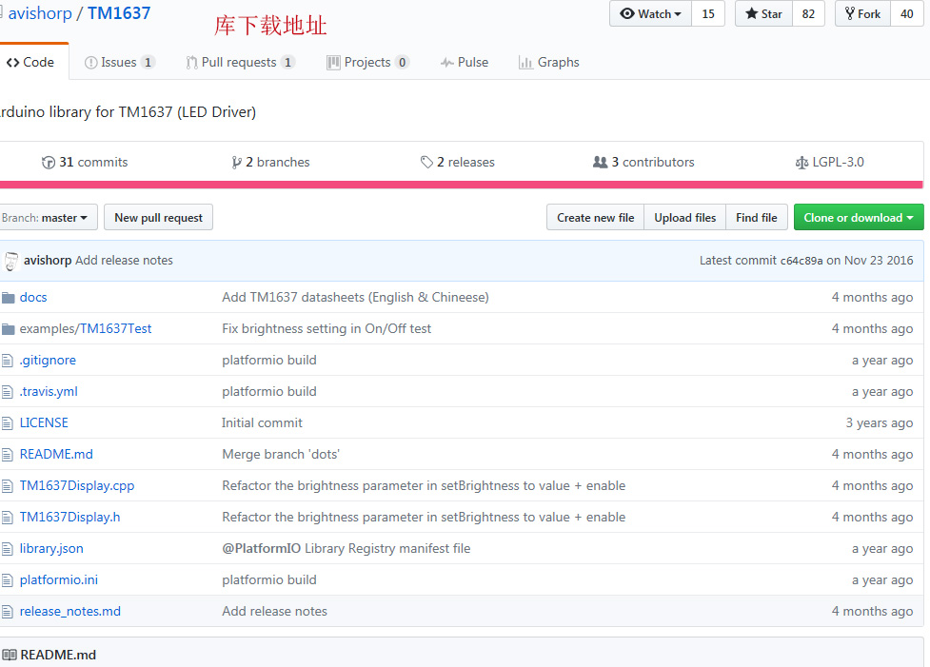Screen dimensions: 930x667
Task: Open commit 'Initial commit' message
Action: tap(262, 423)
